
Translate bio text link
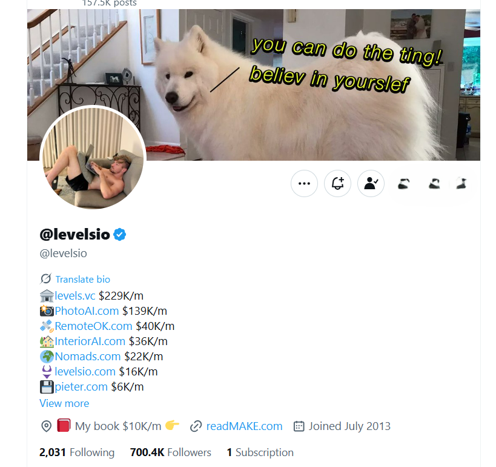click(83, 280)
